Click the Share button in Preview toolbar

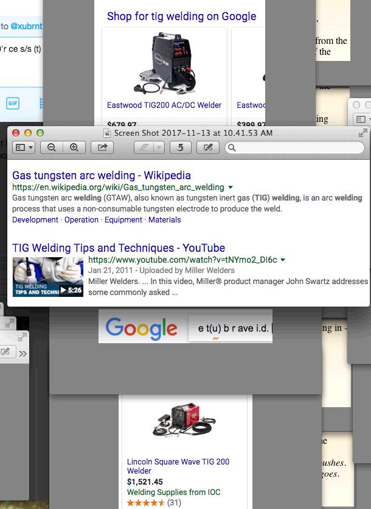pos(102,148)
